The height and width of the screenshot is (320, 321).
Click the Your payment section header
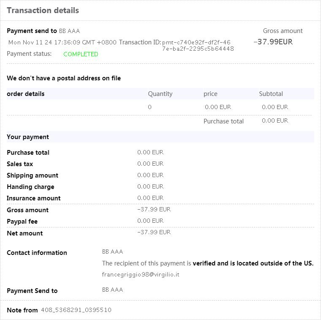tap(28, 137)
